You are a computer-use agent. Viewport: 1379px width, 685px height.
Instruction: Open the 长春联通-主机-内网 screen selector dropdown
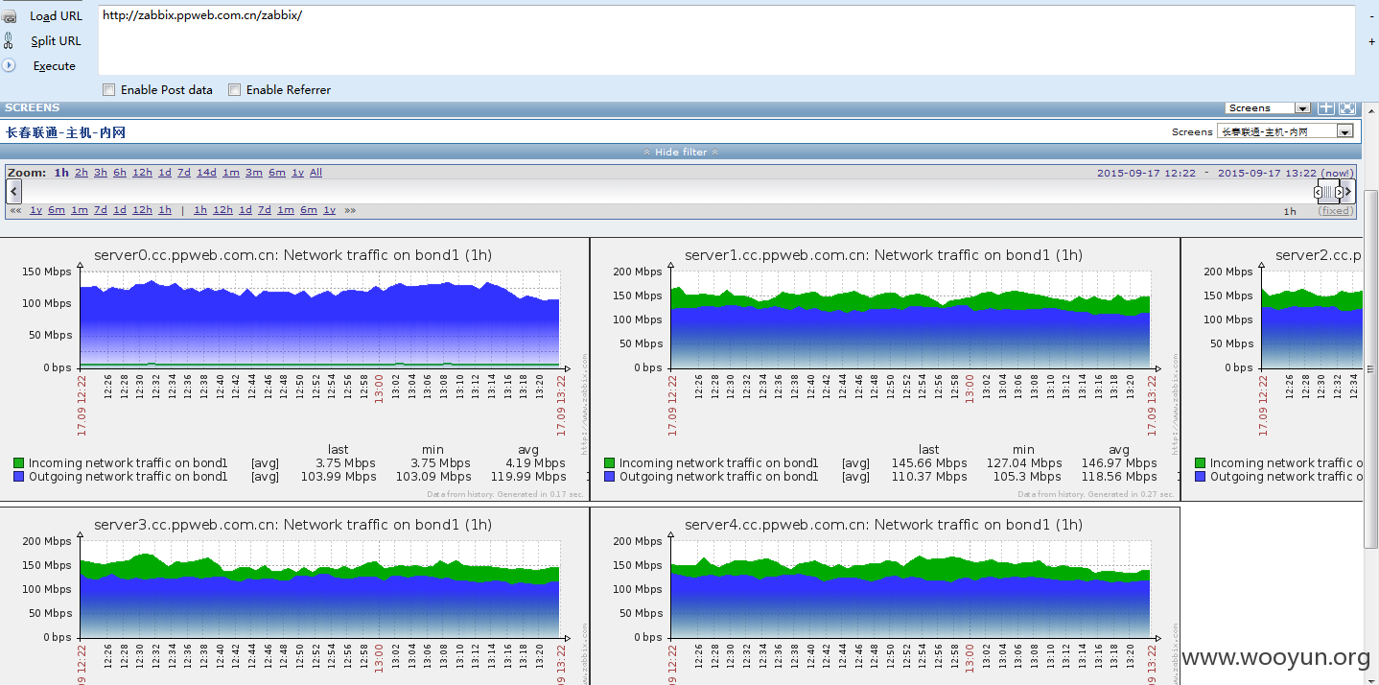pos(1286,131)
